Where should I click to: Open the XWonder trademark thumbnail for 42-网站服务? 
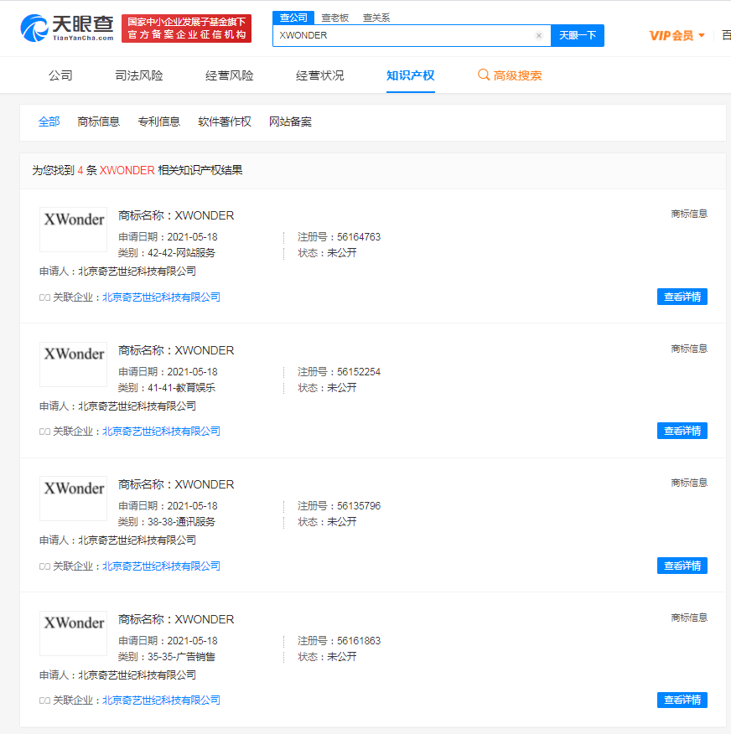tap(74, 230)
